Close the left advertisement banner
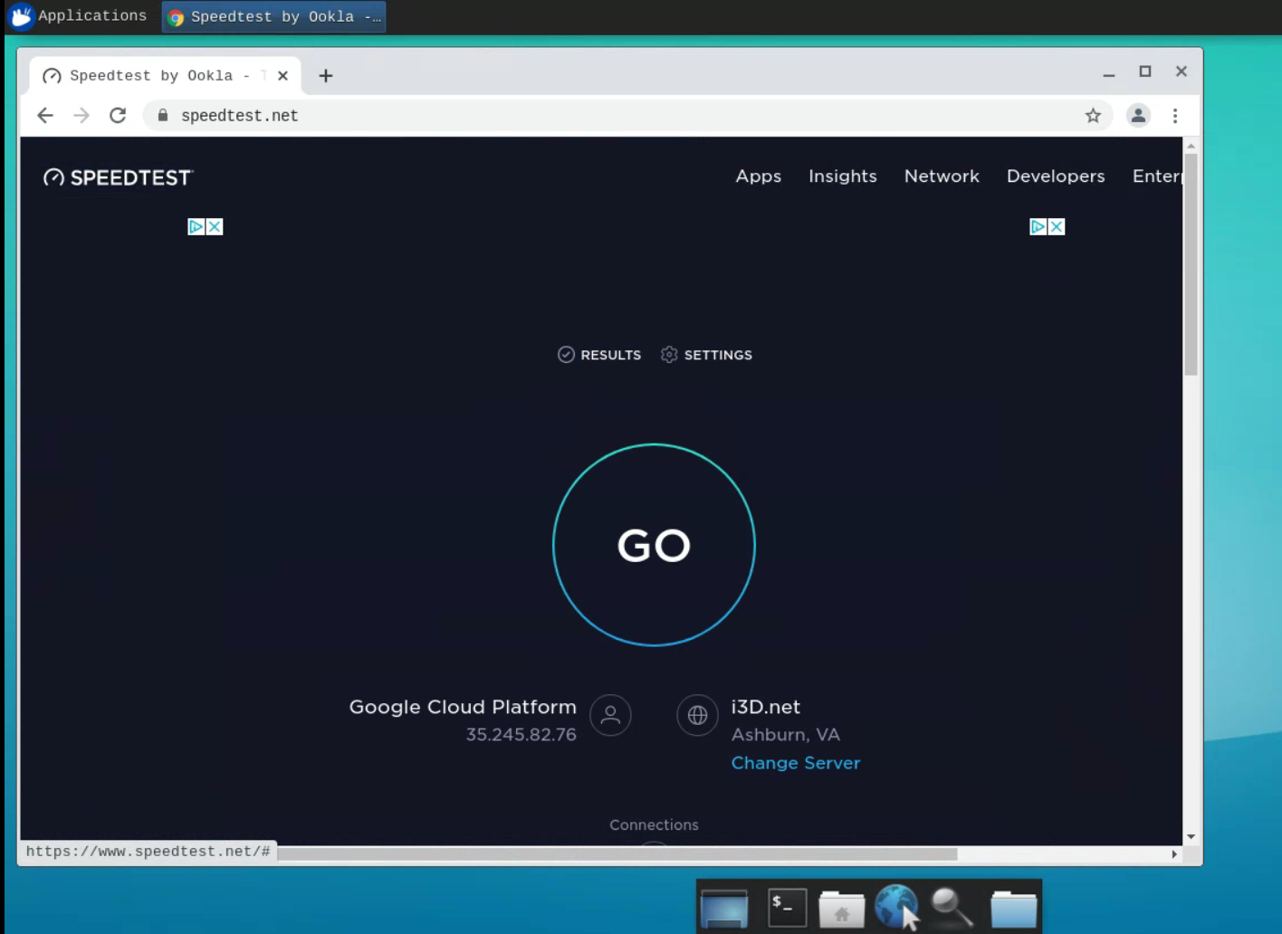Screen dimensions: 1282x934 [215, 227]
